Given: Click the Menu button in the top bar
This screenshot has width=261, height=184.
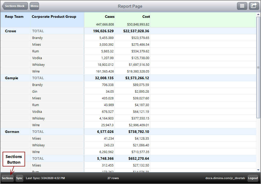Looking at the screenshot, I should (x=34, y=6).
